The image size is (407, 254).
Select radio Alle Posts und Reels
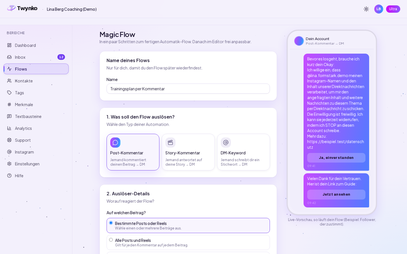(111, 240)
